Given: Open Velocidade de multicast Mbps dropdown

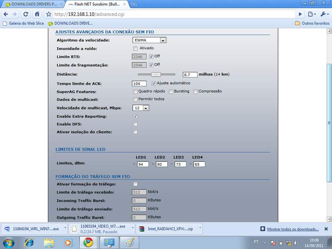Looking at the screenshot, I should [141, 108].
